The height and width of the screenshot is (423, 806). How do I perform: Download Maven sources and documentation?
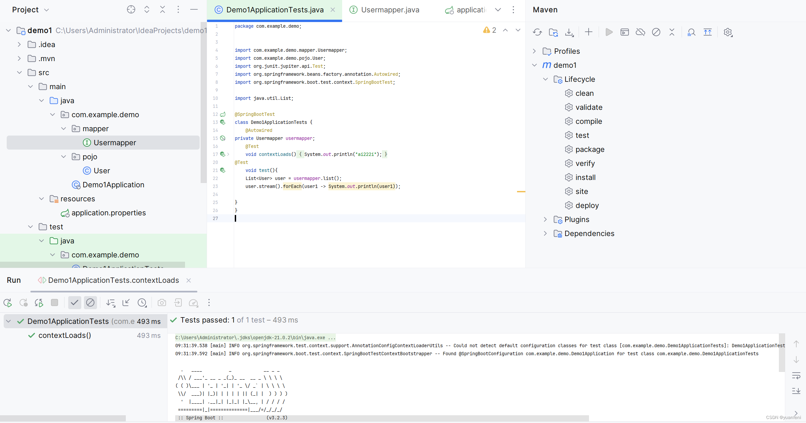[569, 32]
